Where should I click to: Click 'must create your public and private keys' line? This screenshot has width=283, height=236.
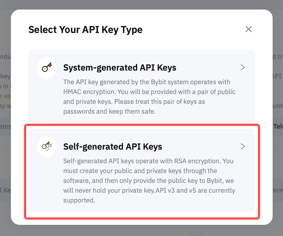point(140,171)
